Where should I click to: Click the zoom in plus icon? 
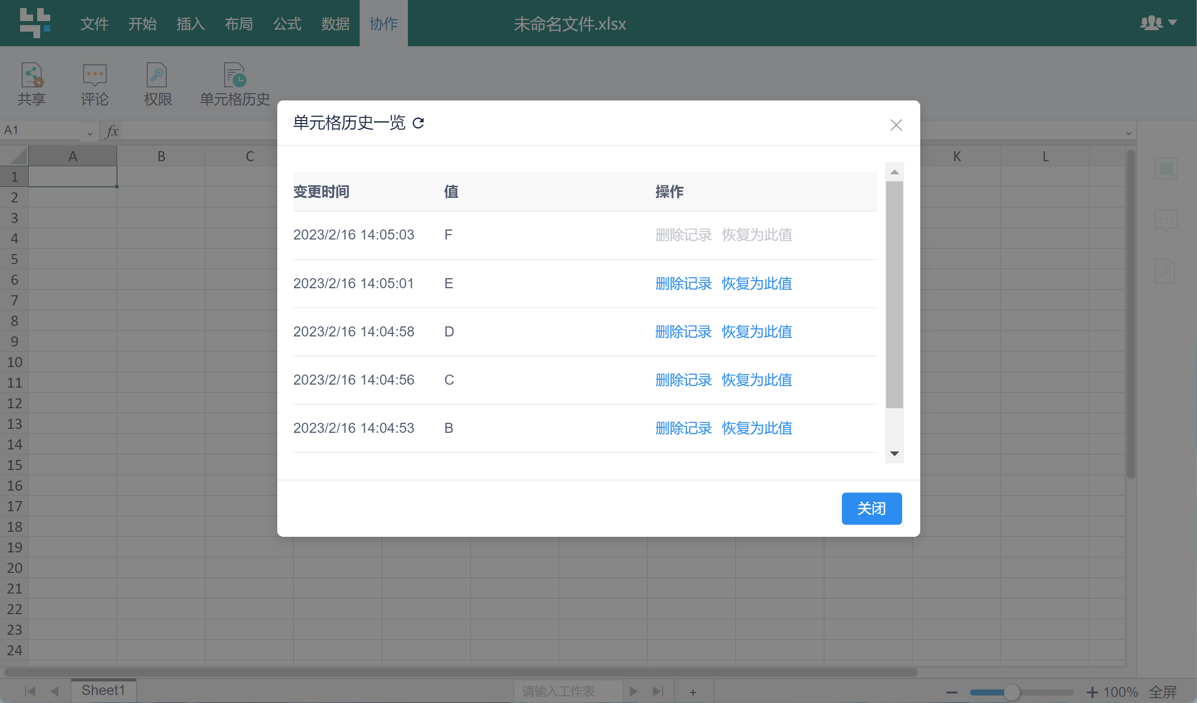tap(1093, 692)
